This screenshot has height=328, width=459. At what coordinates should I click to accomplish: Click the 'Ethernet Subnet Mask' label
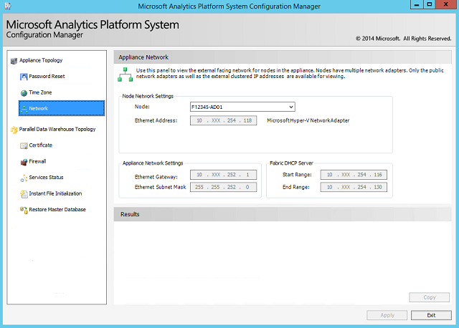(160, 187)
